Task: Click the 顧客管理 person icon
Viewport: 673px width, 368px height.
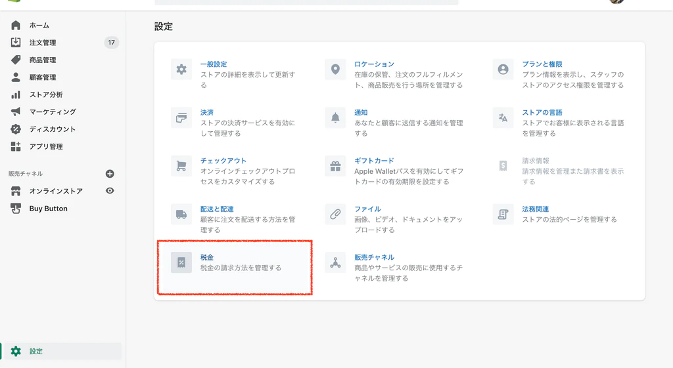Action: 16,77
